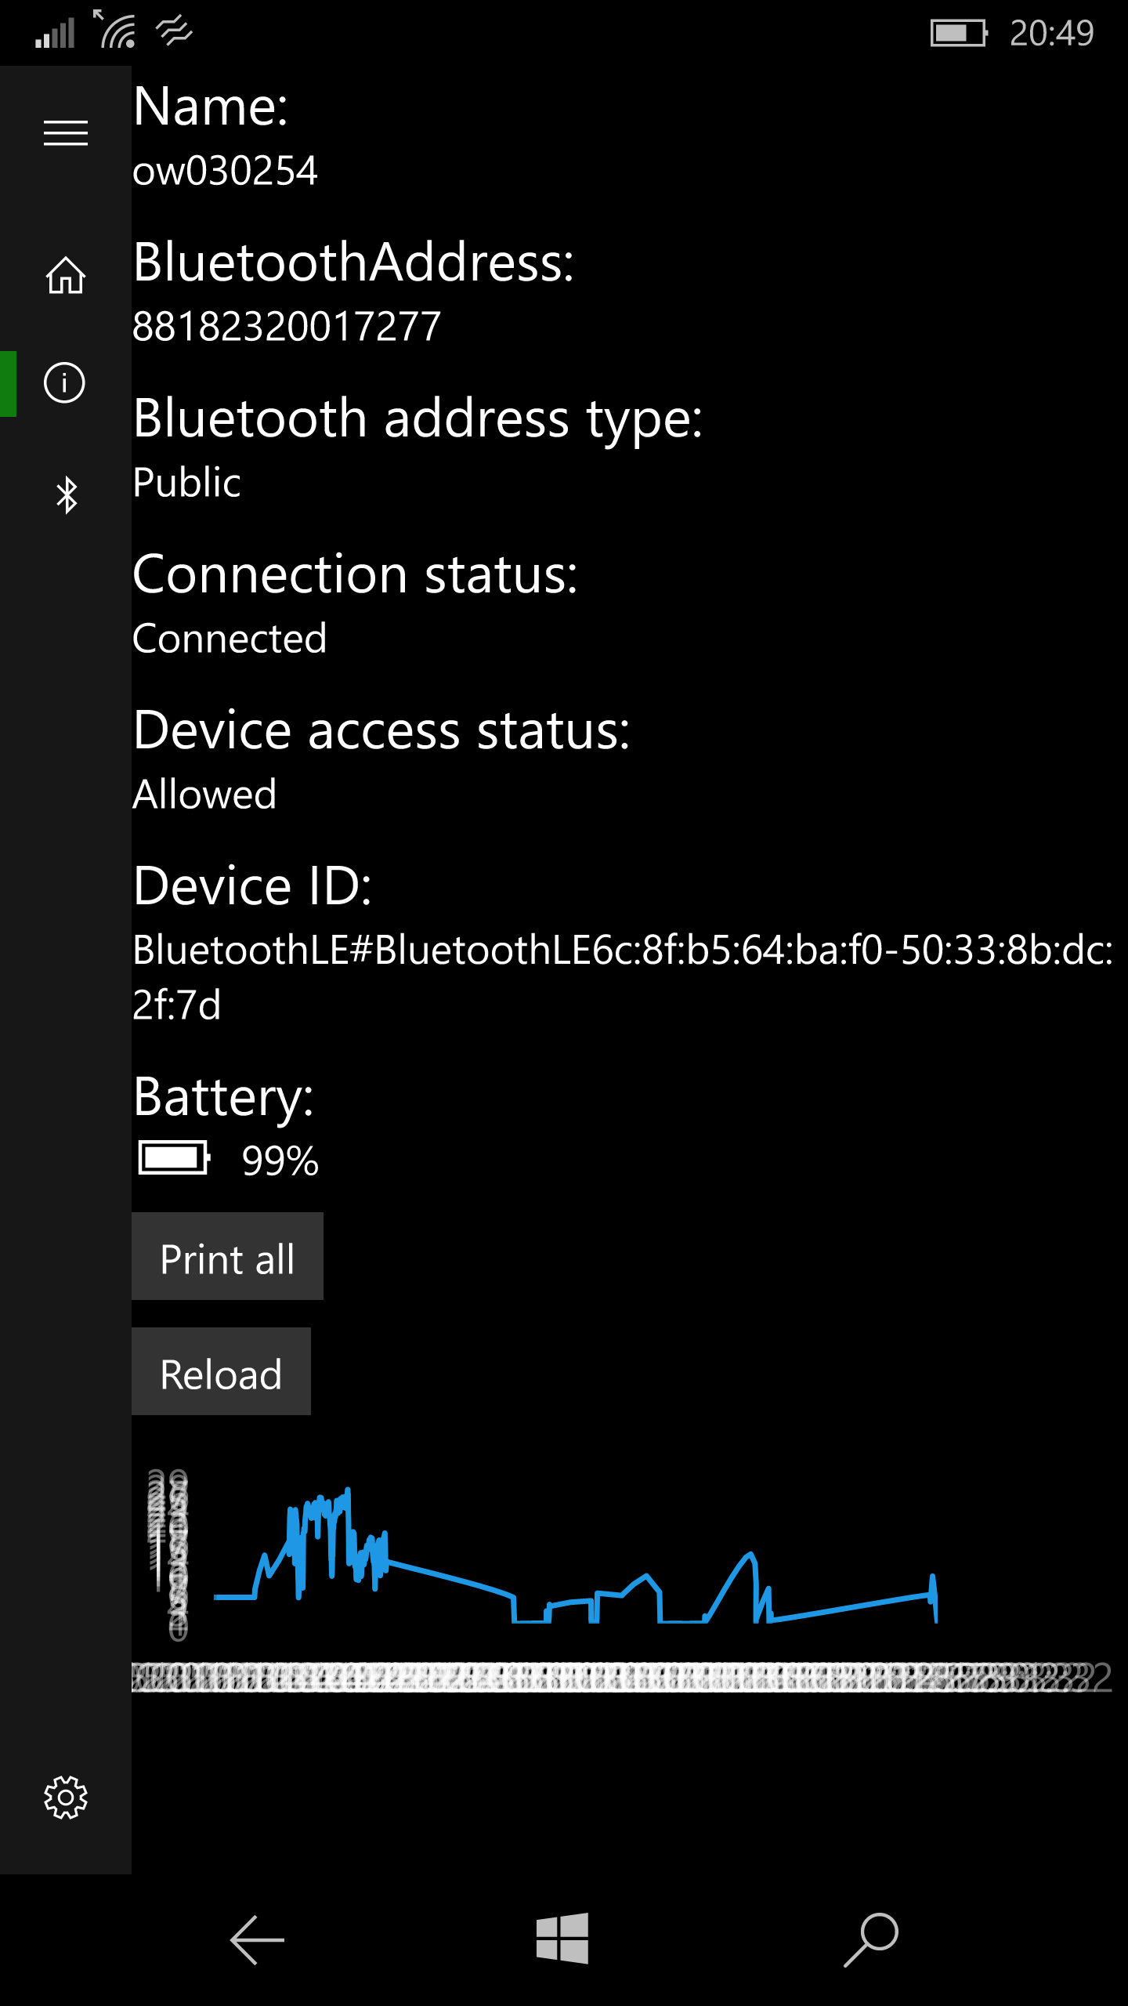Click the Reload button
This screenshot has height=2006, width=1128.
click(x=221, y=1371)
